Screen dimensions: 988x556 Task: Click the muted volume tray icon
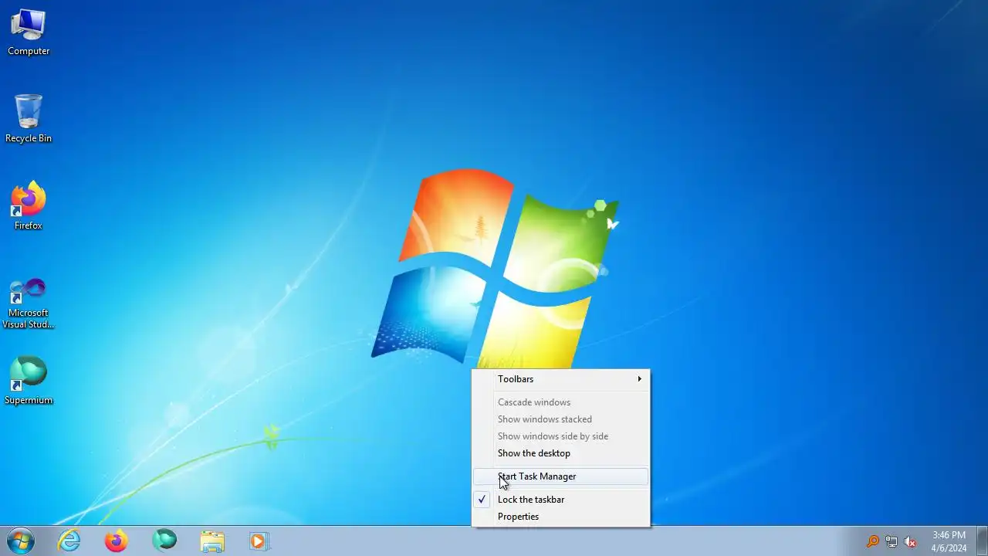[x=911, y=541]
